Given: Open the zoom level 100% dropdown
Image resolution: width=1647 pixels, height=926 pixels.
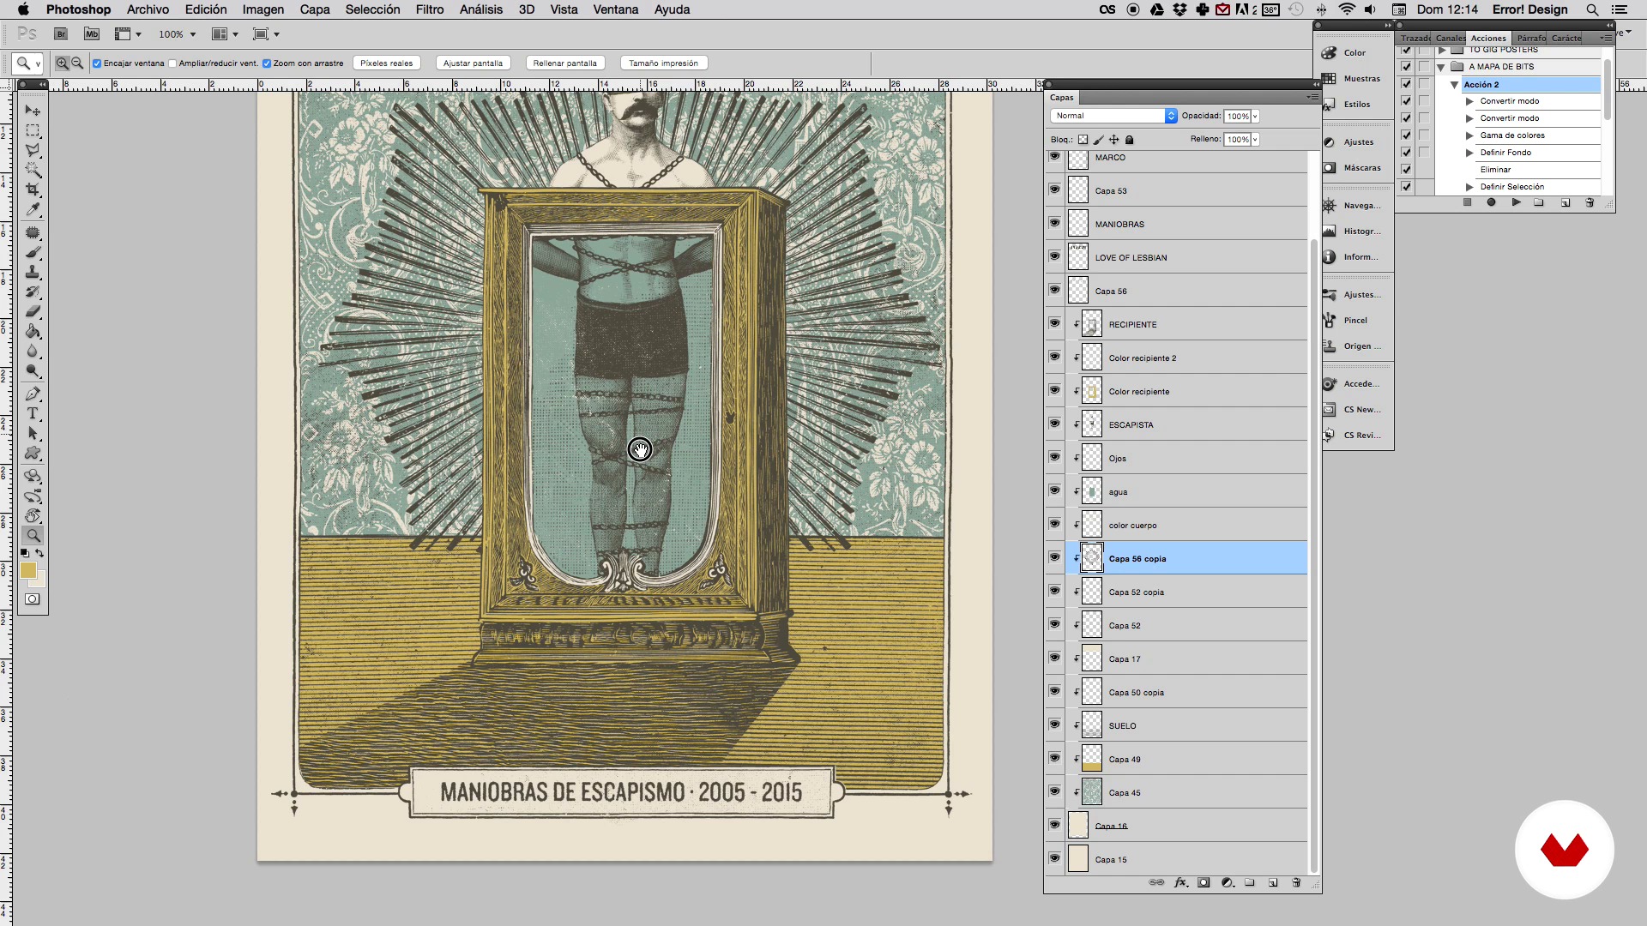Looking at the screenshot, I should click(193, 34).
